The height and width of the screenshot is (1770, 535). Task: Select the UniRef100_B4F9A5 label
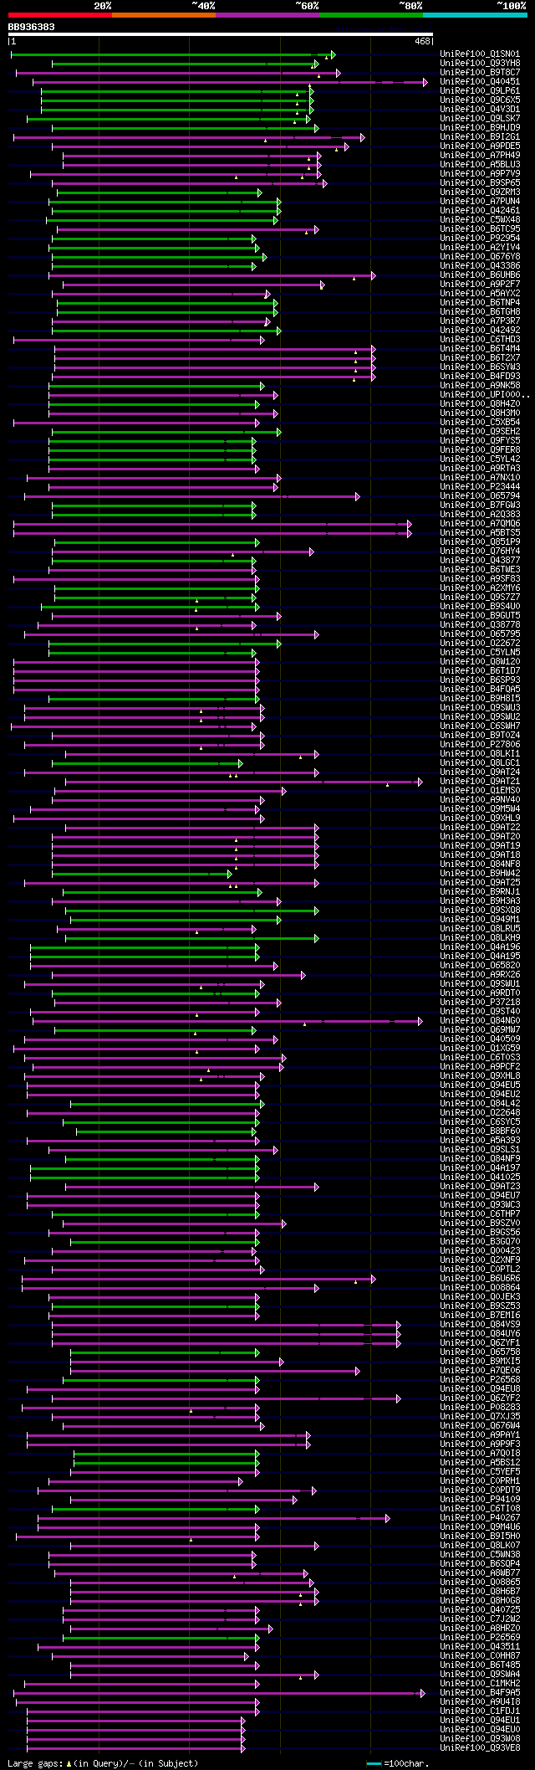(x=480, y=1693)
